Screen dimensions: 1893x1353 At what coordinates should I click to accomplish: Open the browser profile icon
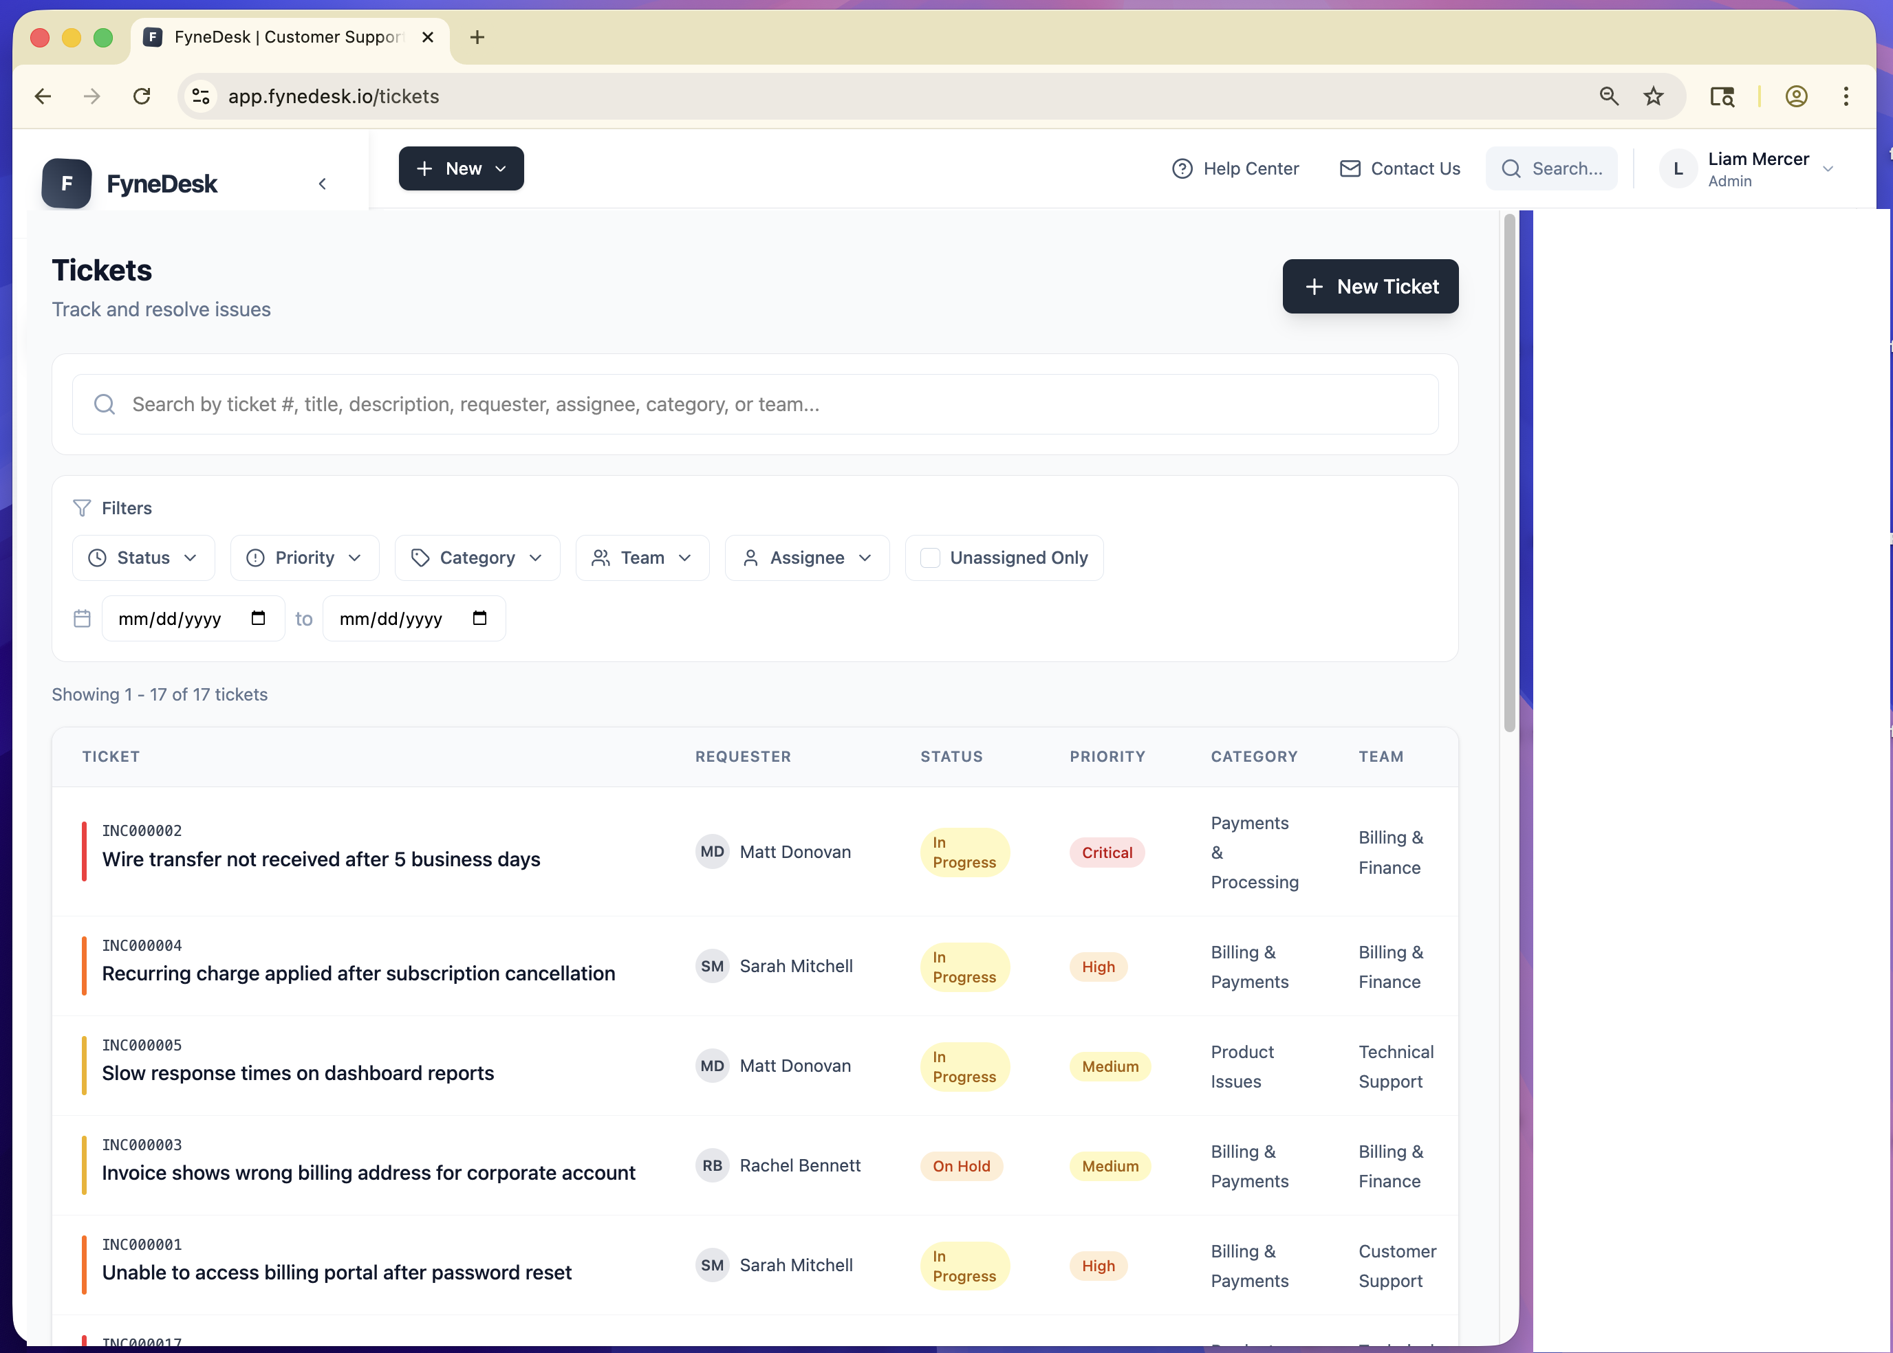click(1796, 96)
